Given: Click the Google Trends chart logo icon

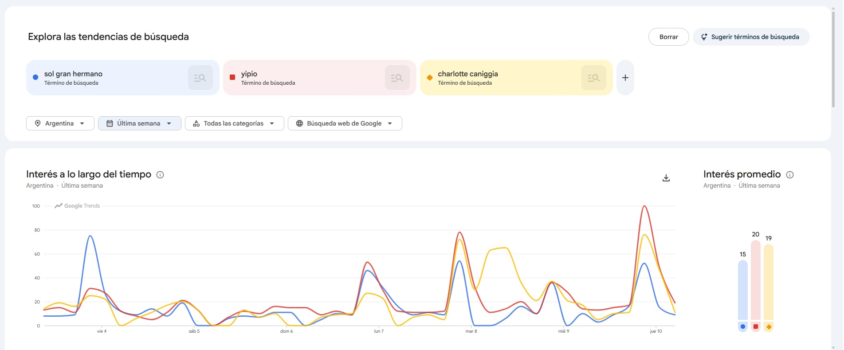Looking at the screenshot, I should [58, 206].
